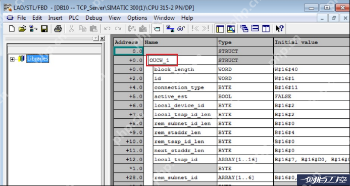350x186 pixels.
Task: Open the overview panel dropdown arrow
Action: 96,38
